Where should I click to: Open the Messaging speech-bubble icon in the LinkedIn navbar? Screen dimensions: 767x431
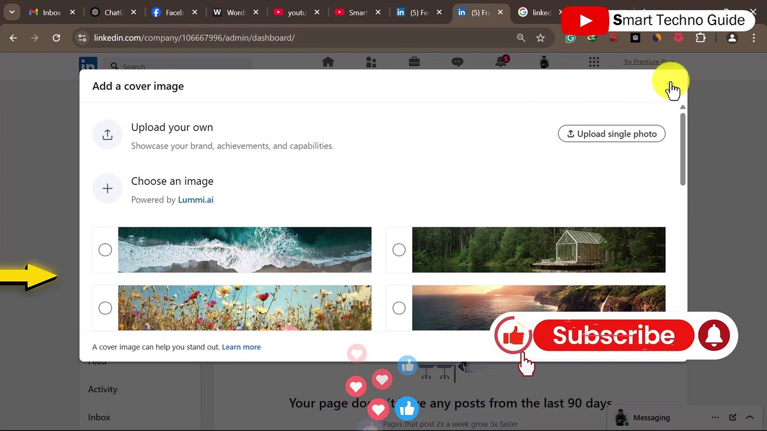point(457,62)
